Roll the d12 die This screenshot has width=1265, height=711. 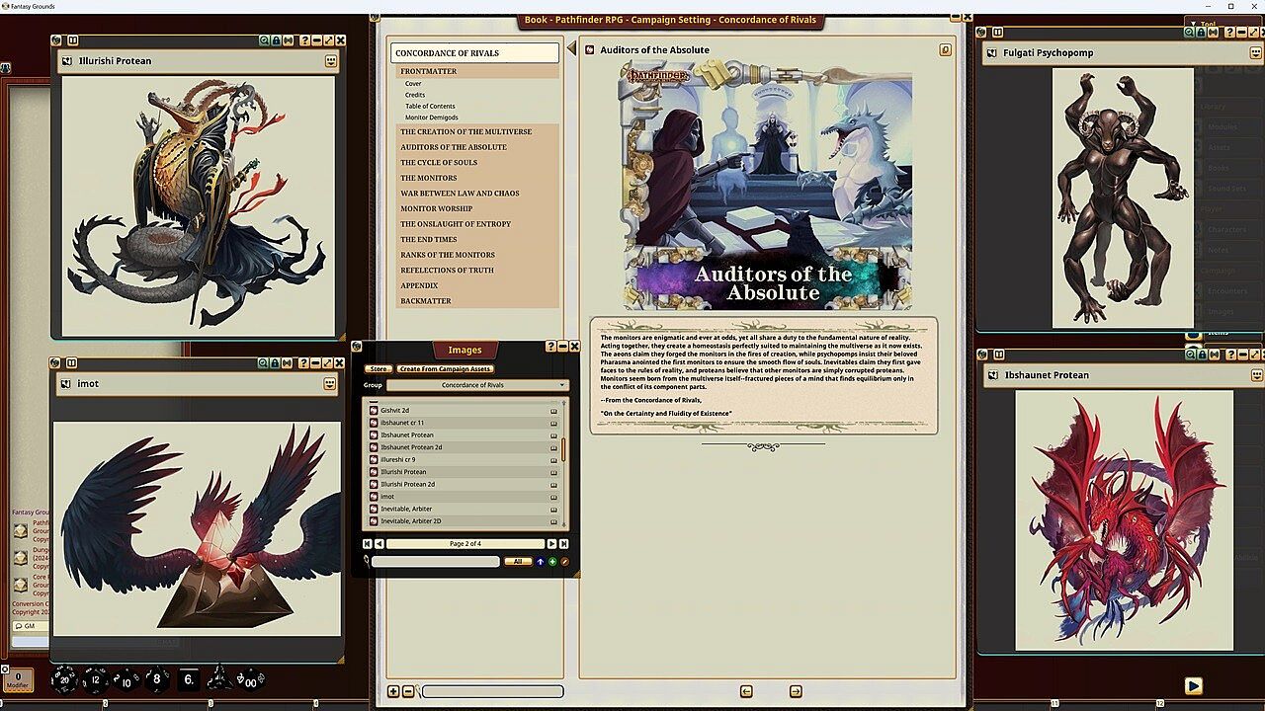point(95,680)
